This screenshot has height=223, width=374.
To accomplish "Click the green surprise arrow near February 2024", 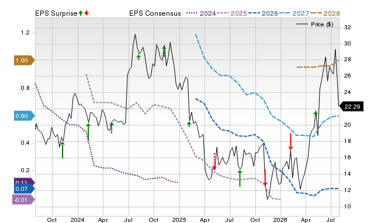I will point(88,133).
